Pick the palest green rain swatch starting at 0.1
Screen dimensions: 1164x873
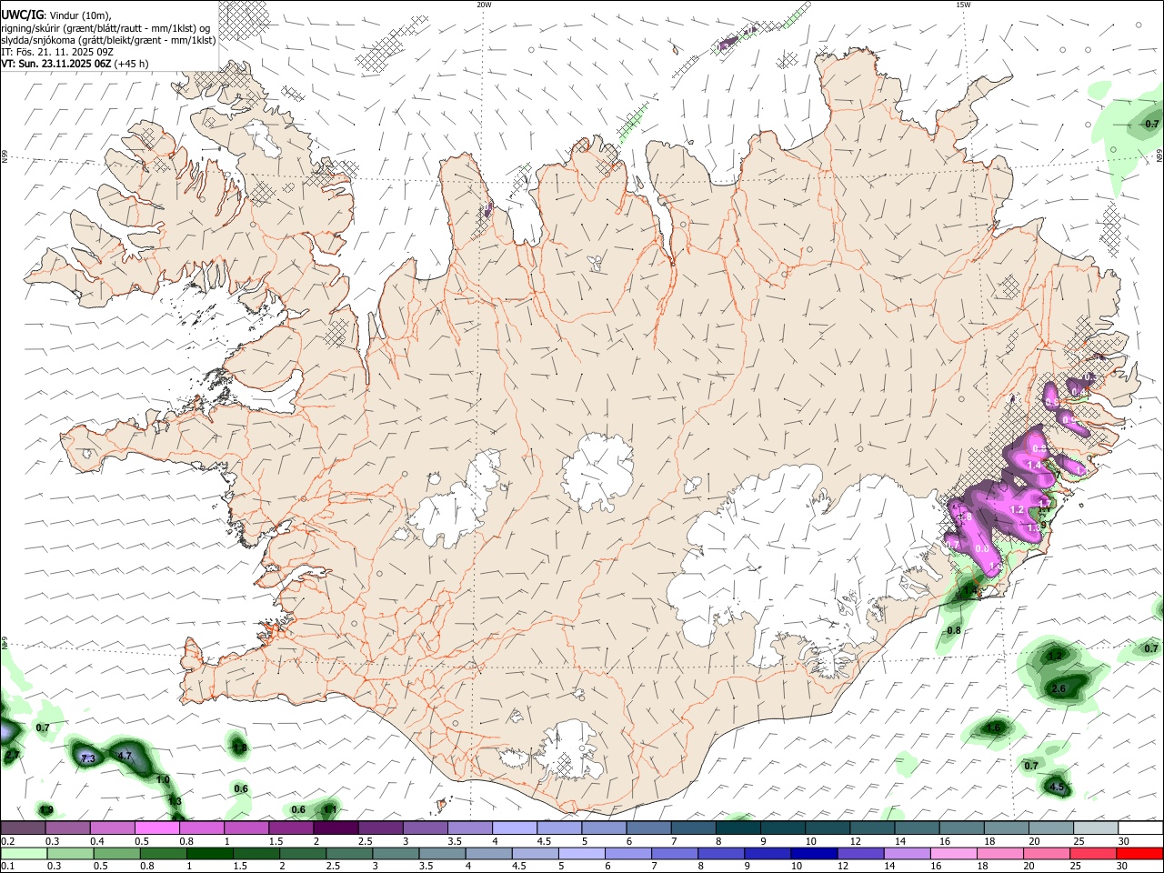coord(24,853)
